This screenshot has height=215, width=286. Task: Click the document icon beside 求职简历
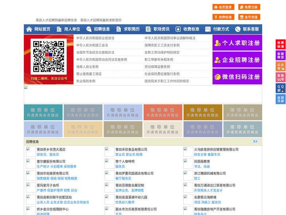tap(118, 29)
